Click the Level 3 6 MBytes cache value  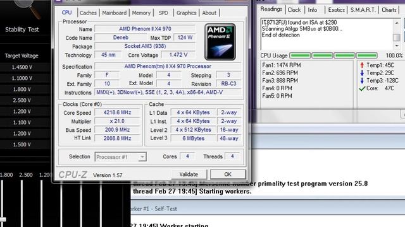193,138
